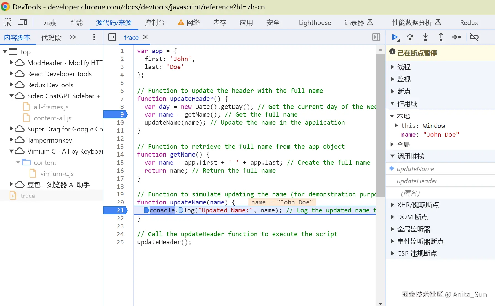Click the network warning icon

coord(181,22)
